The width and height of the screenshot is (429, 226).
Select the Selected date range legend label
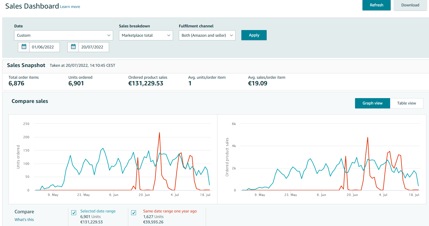point(98,211)
